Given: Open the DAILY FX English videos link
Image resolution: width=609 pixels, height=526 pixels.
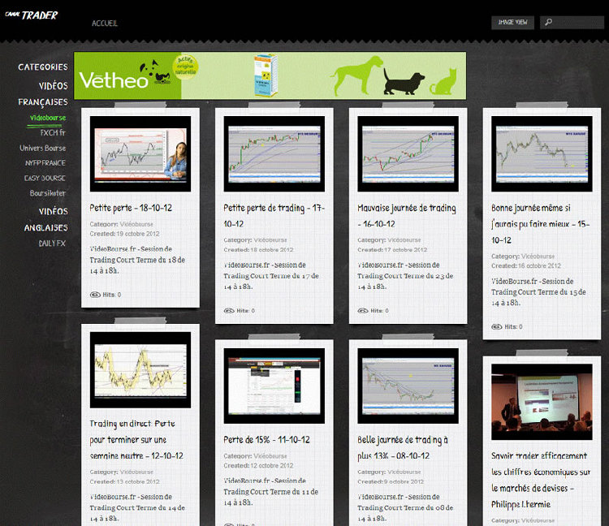Looking at the screenshot, I should [x=52, y=244].
